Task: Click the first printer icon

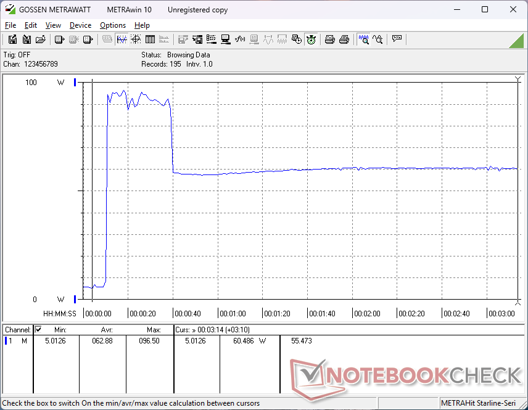Action: pyautogui.click(x=330, y=39)
